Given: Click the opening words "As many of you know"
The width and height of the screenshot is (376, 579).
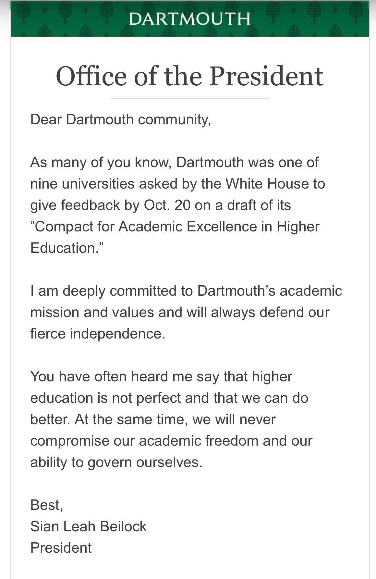Looking at the screenshot, I should point(101,162).
